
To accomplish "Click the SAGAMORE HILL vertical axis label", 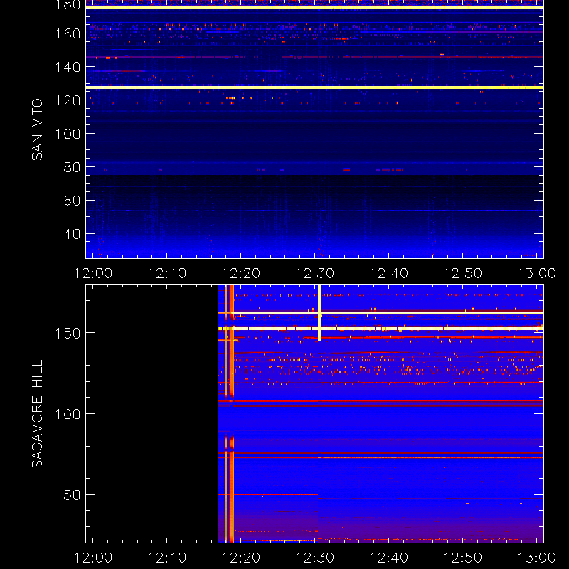I will pos(37,414).
